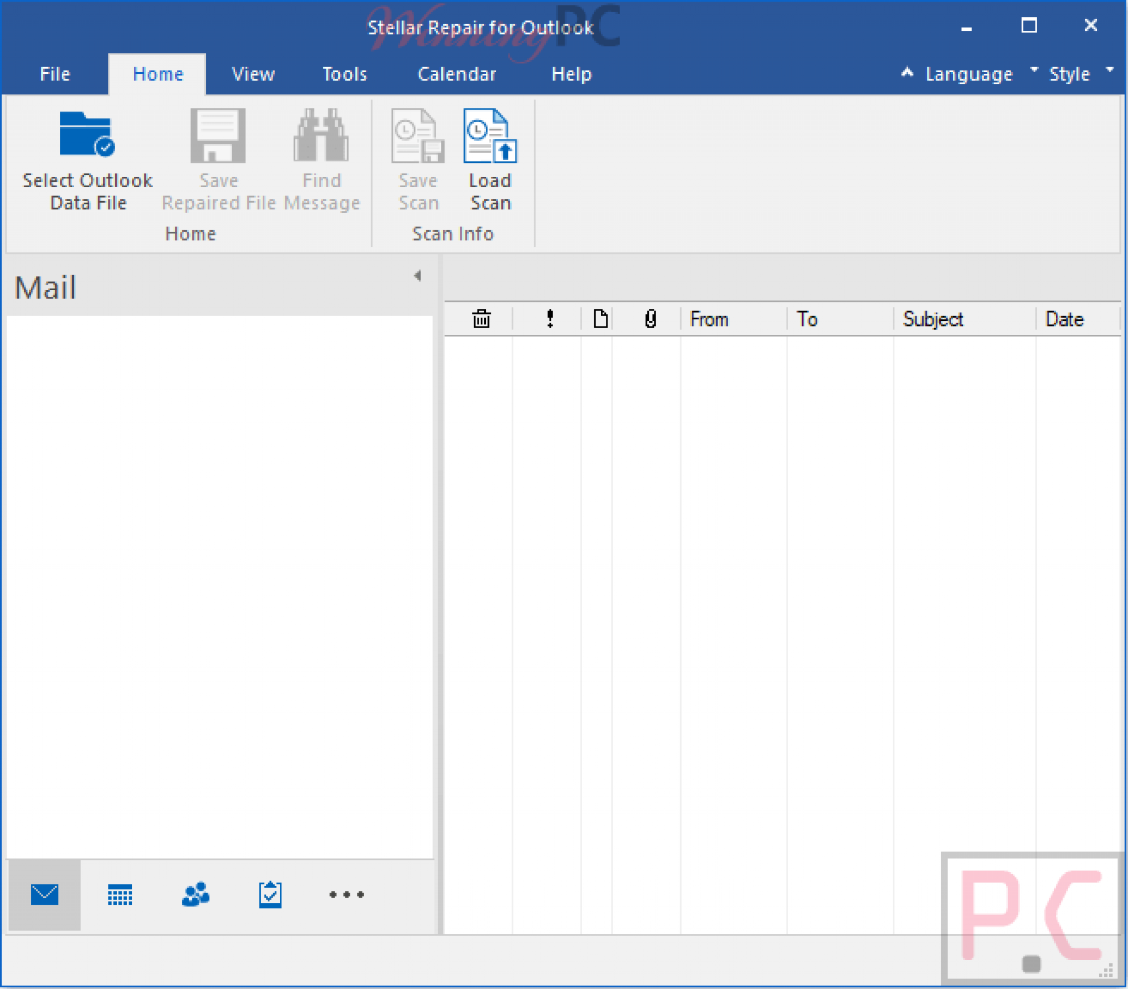Viewport: 1128px width, 989px height.
Task: Click the Save Scan icon
Action: click(417, 135)
